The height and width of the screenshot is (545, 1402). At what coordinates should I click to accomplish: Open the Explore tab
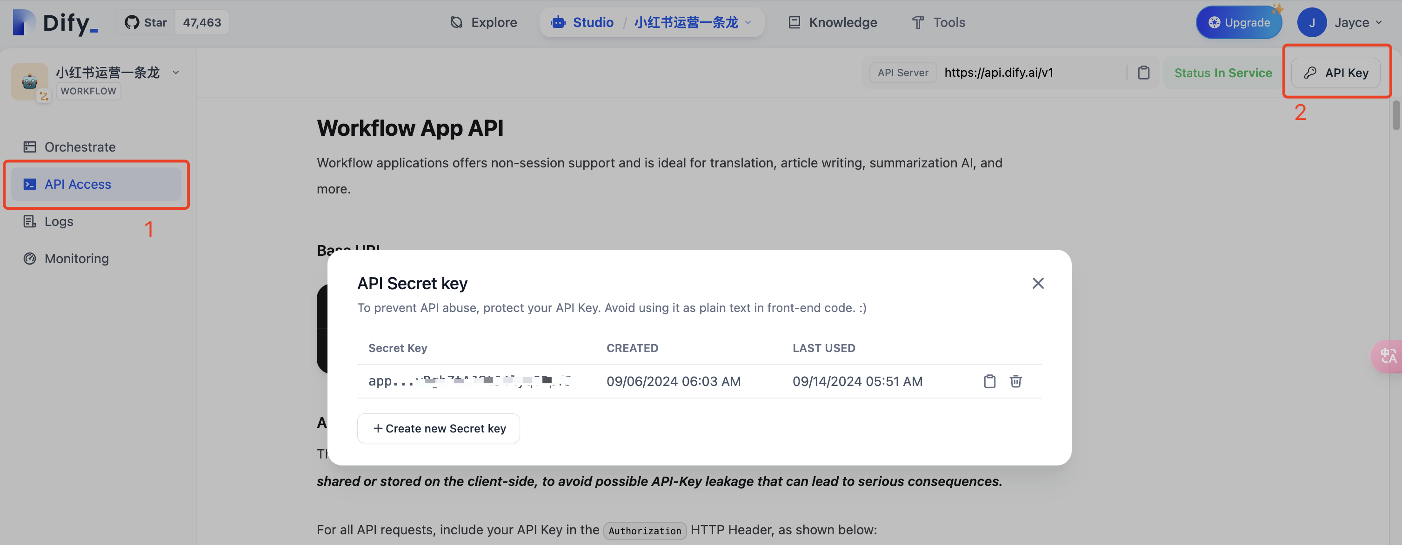pos(483,22)
